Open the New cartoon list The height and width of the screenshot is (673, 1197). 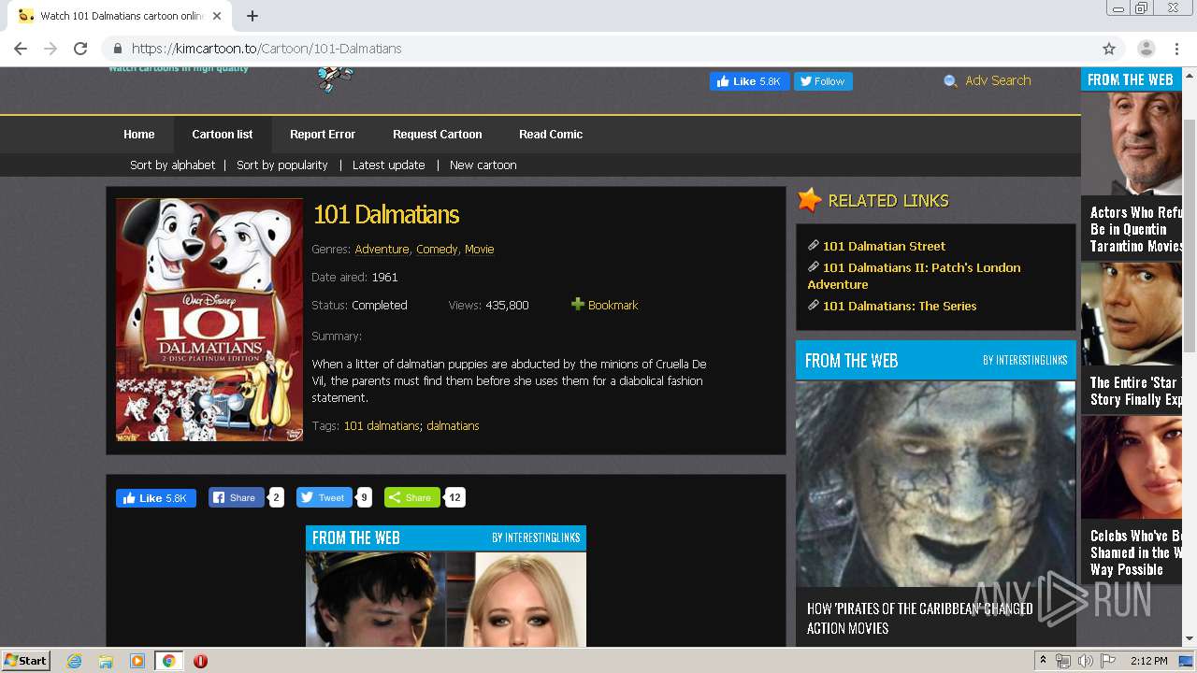point(483,165)
